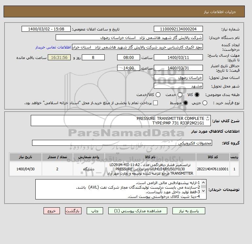This screenshot has width=252, height=244.
Task: Select the خدمت radio button
Action: coord(180,95)
